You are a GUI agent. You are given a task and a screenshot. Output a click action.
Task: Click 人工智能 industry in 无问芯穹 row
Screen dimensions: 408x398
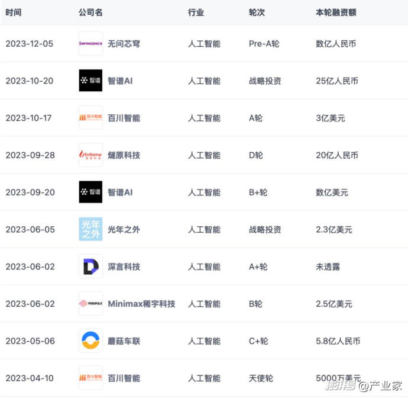[x=204, y=44]
